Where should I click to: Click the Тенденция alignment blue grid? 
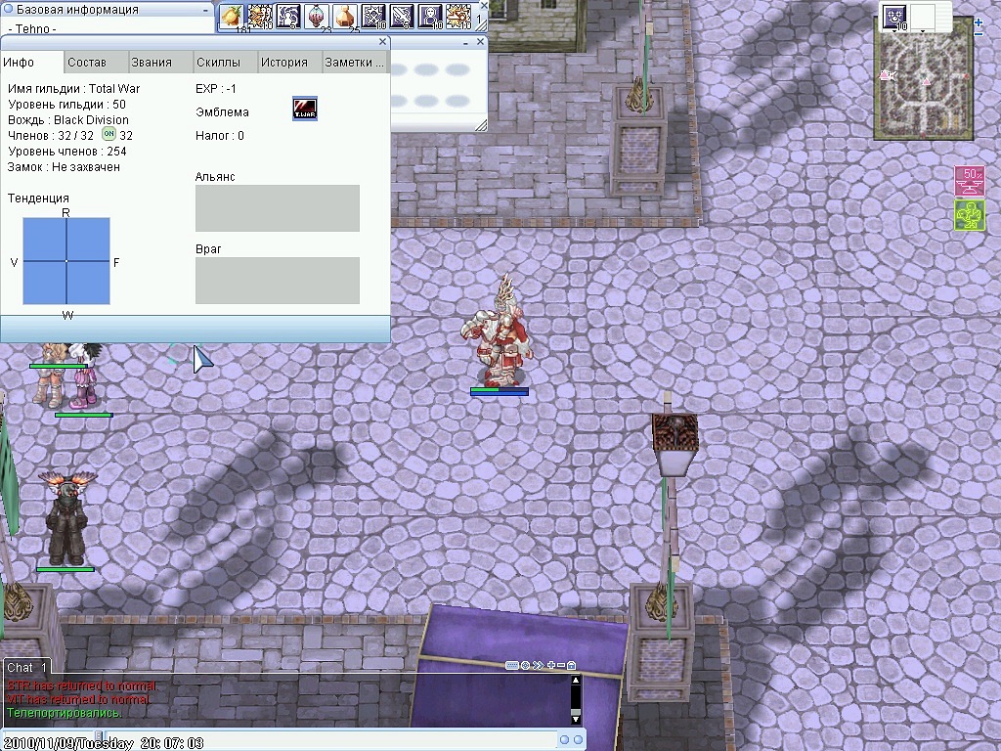(66, 261)
